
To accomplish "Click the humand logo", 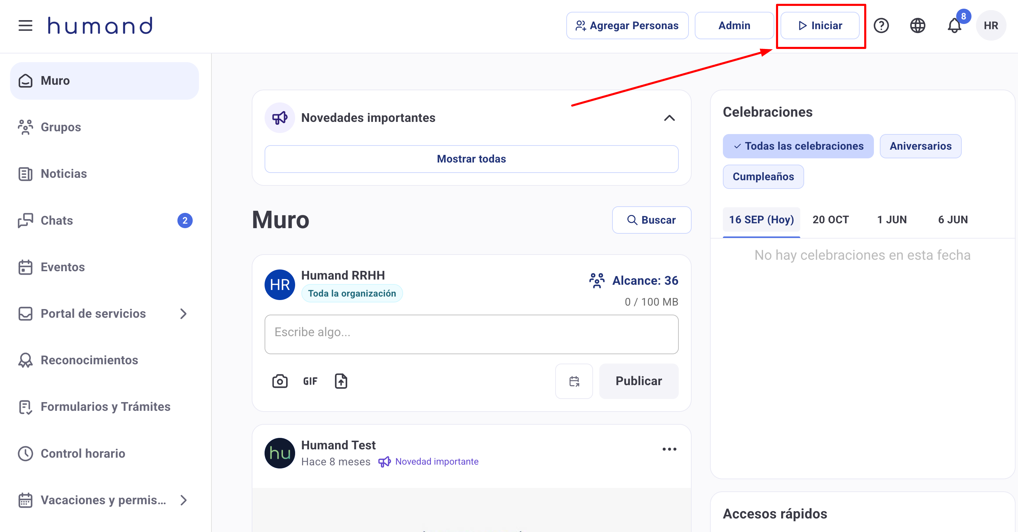I will 100,26.
